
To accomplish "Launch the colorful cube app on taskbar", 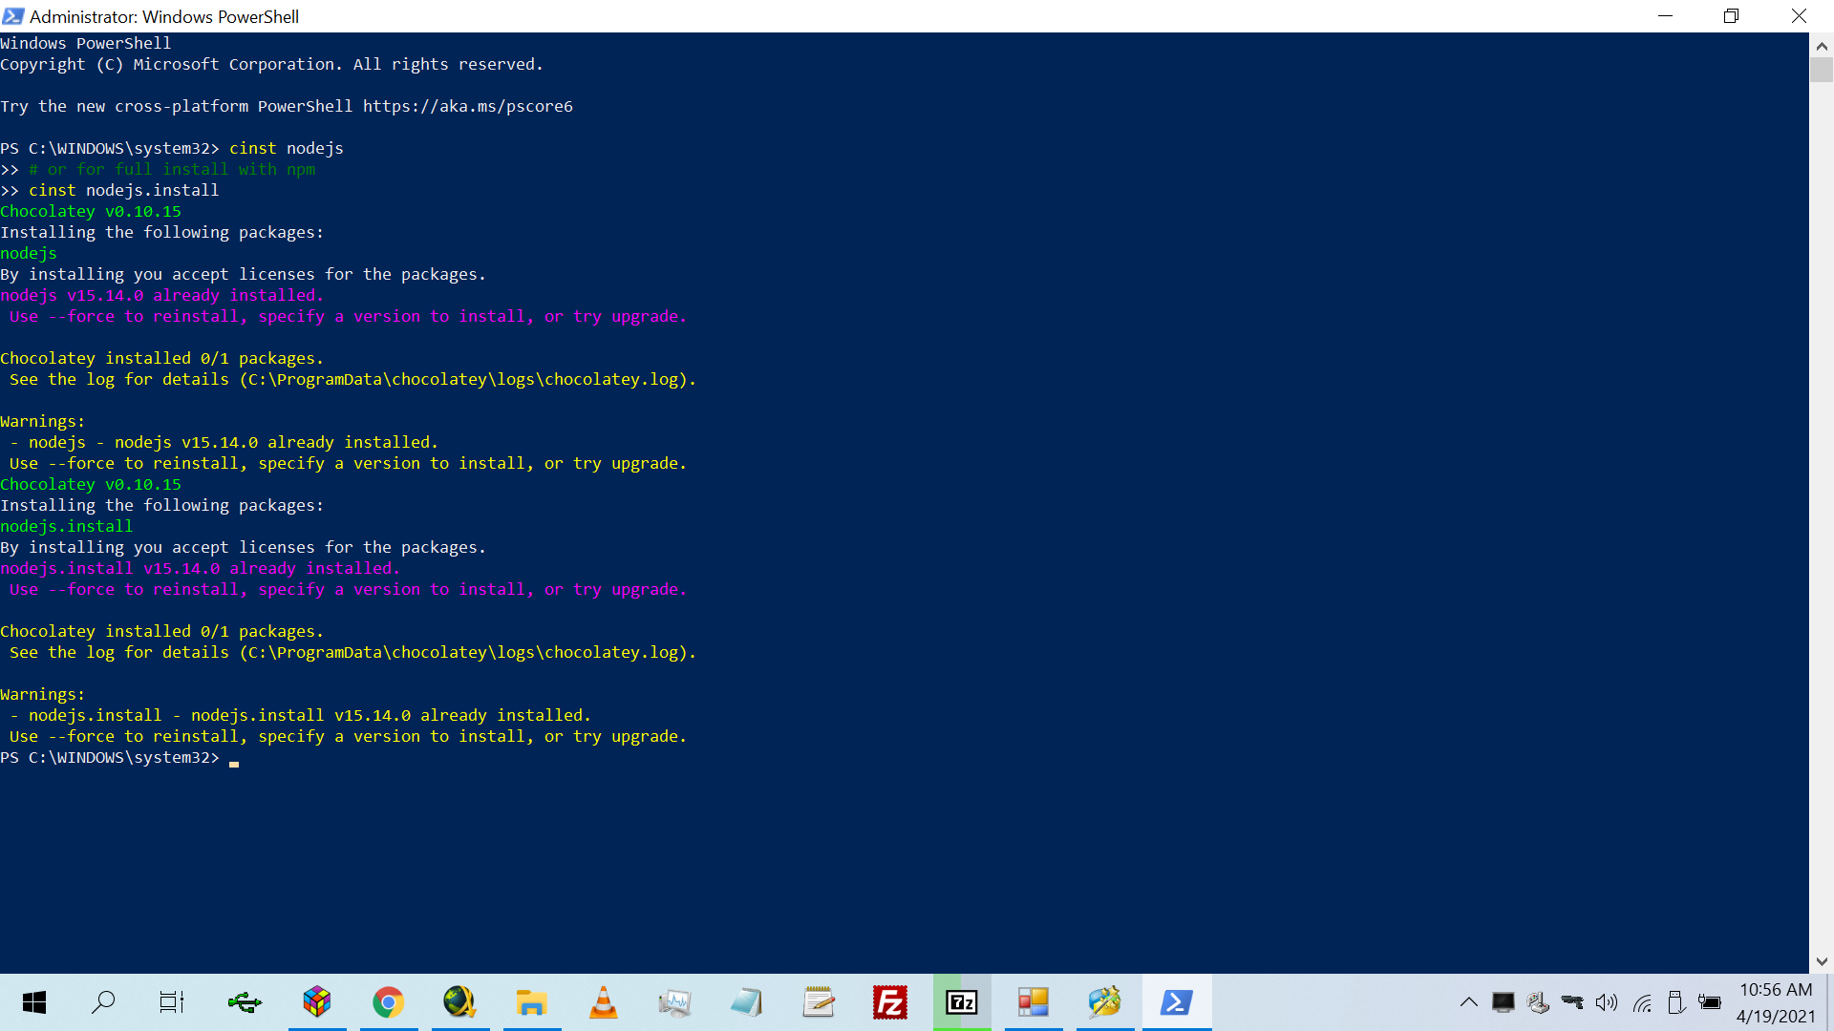I will [317, 1002].
